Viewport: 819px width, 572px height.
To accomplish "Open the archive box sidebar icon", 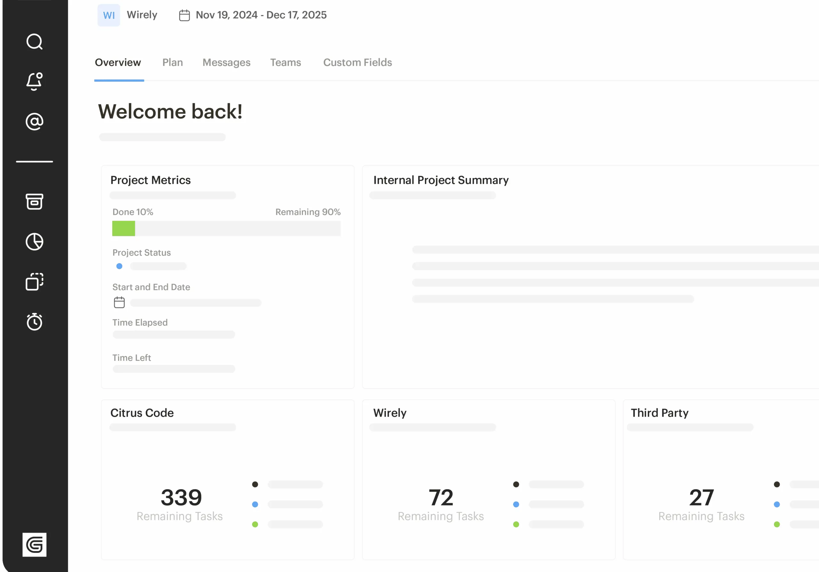I will tap(35, 202).
